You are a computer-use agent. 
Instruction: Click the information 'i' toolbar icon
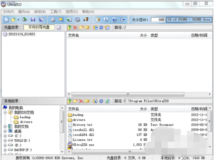[x=106, y=20]
